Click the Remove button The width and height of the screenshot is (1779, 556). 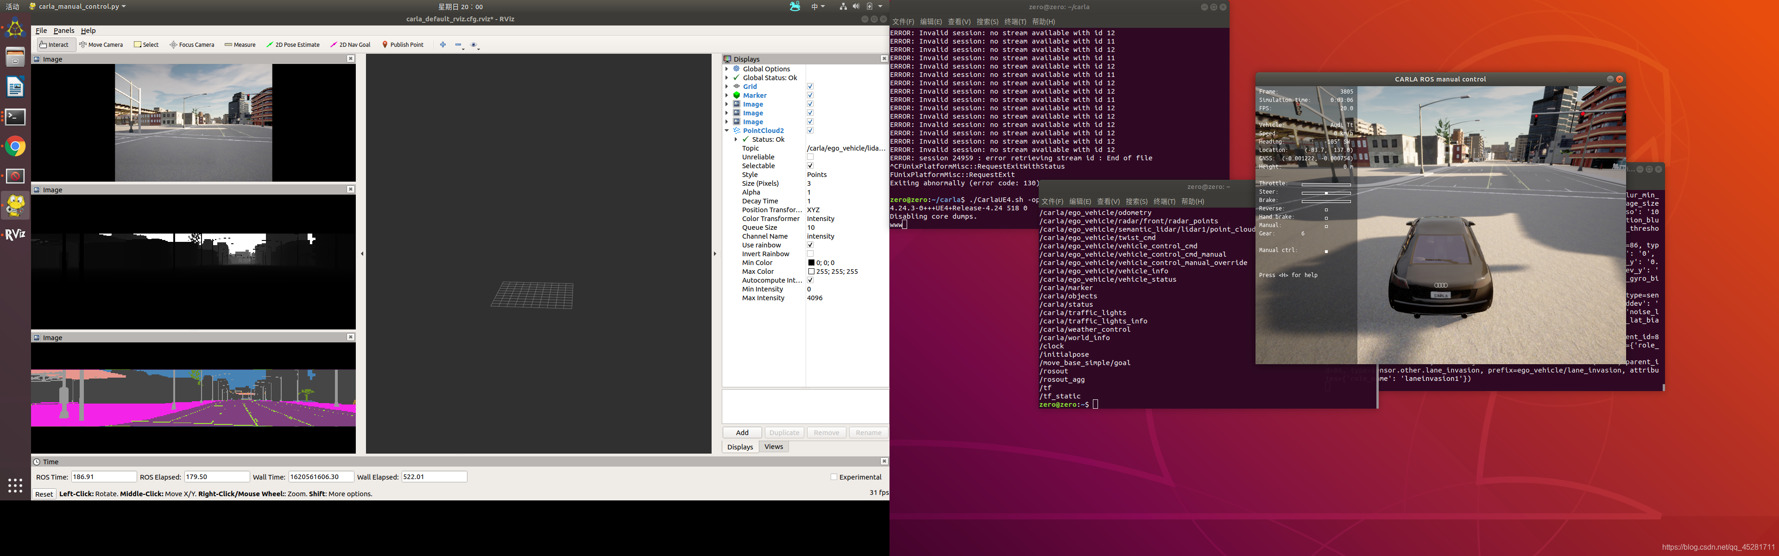pos(826,432)
